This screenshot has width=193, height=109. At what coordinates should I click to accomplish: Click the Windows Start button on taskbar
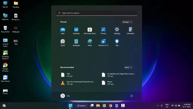click(71, 106)
